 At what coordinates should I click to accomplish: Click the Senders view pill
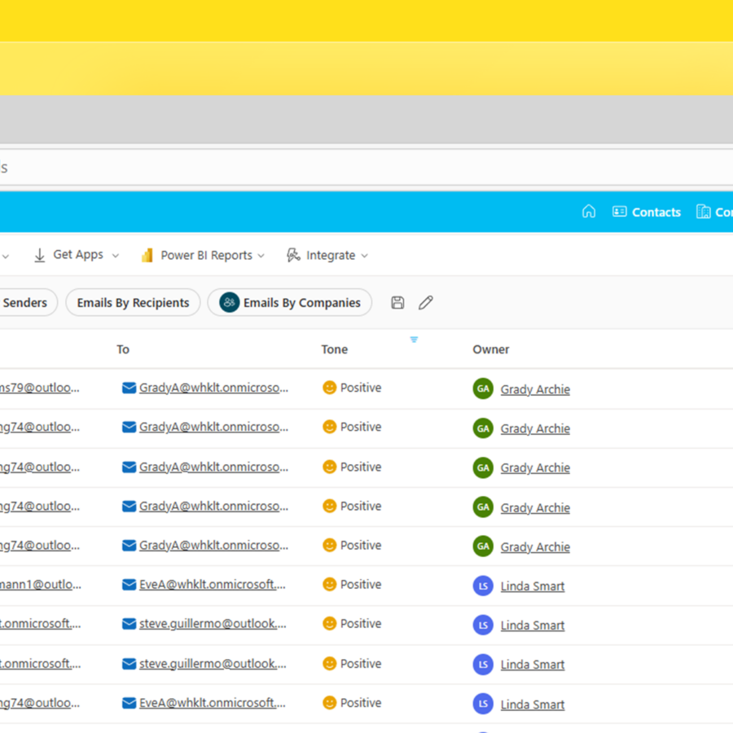24,303
